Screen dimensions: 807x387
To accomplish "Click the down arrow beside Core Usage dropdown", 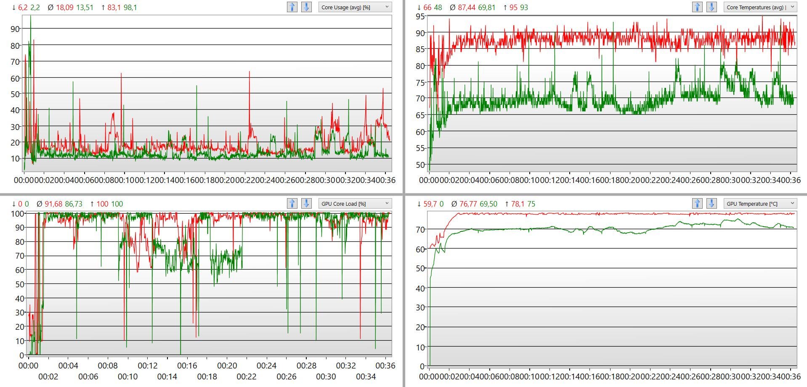I will tap(306, 7).
